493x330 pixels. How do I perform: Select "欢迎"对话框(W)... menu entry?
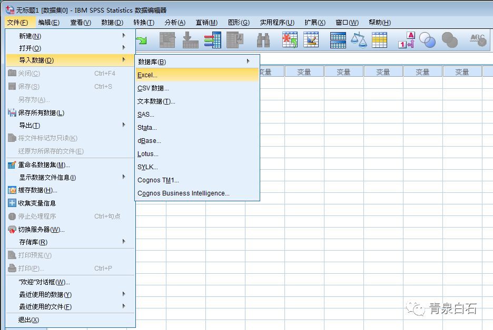71,282
